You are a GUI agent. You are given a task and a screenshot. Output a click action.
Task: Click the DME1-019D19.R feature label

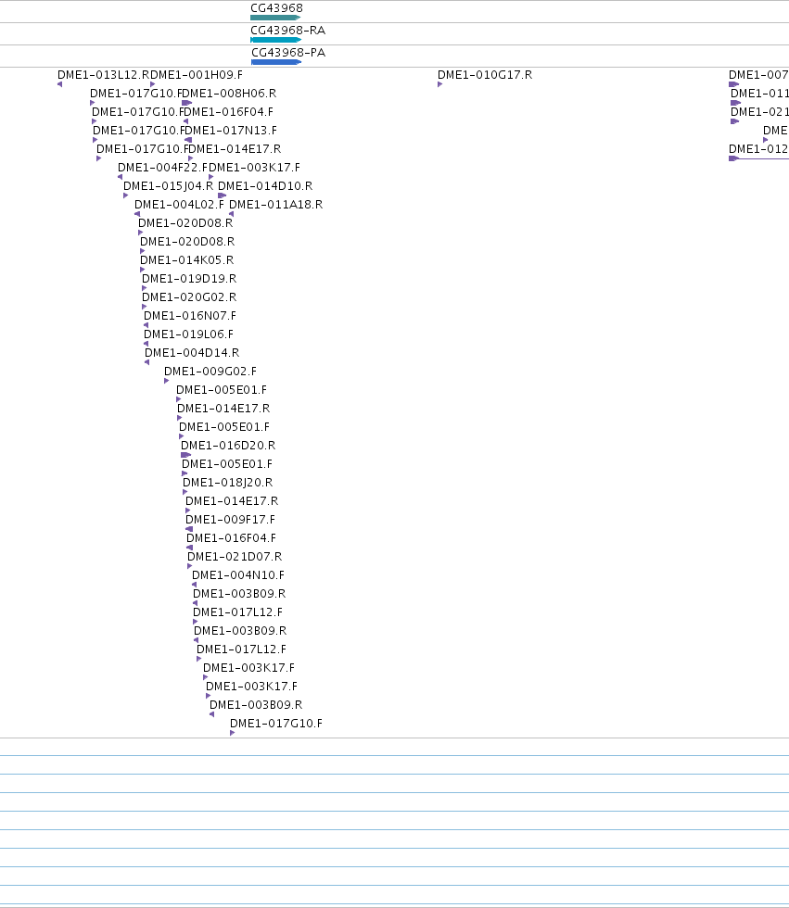[x=189, y=279]
